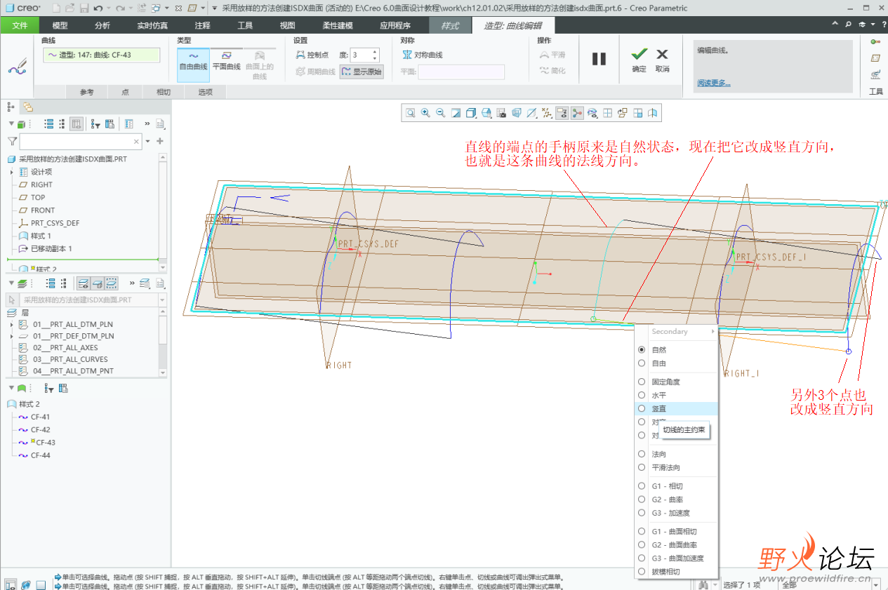Select the G1 - 相切 radio option
The height and width of the screenshot is (590, 888).
641,486
